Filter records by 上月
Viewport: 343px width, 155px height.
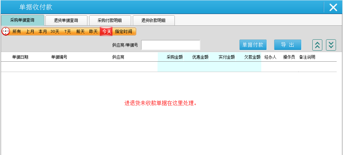30,31
